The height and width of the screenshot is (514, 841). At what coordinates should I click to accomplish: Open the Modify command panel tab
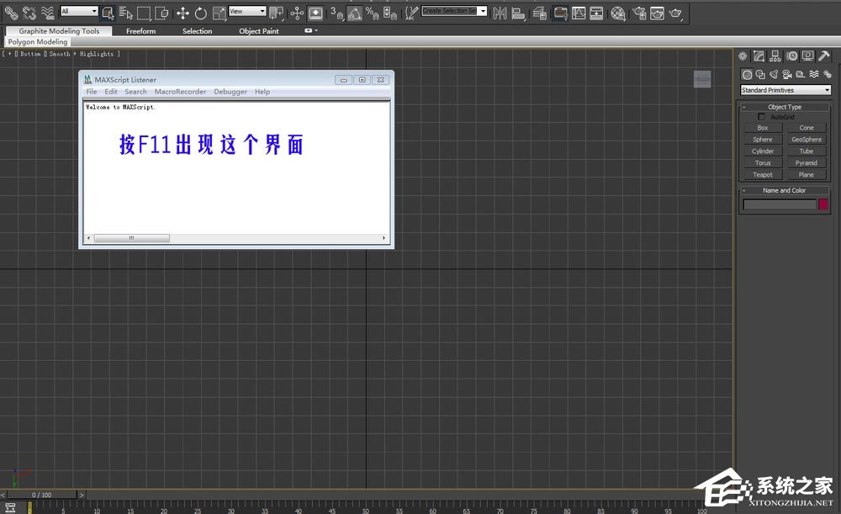(x=759, y=56)
